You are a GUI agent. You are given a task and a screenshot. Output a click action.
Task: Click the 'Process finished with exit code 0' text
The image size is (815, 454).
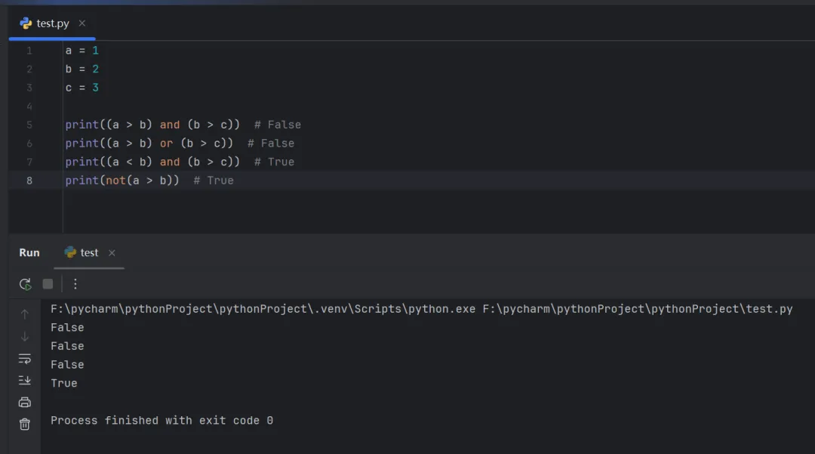[x=161, y=421]
